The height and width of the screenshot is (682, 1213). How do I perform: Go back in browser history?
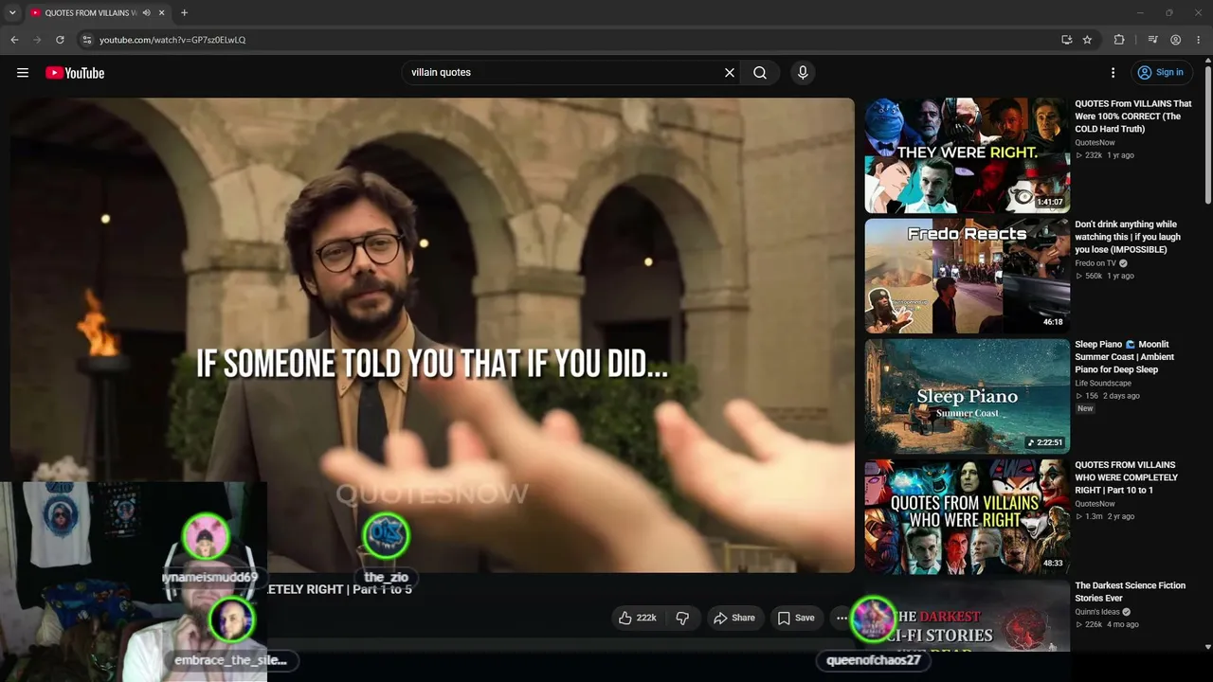pyautogui.click(x=14, y=40)
